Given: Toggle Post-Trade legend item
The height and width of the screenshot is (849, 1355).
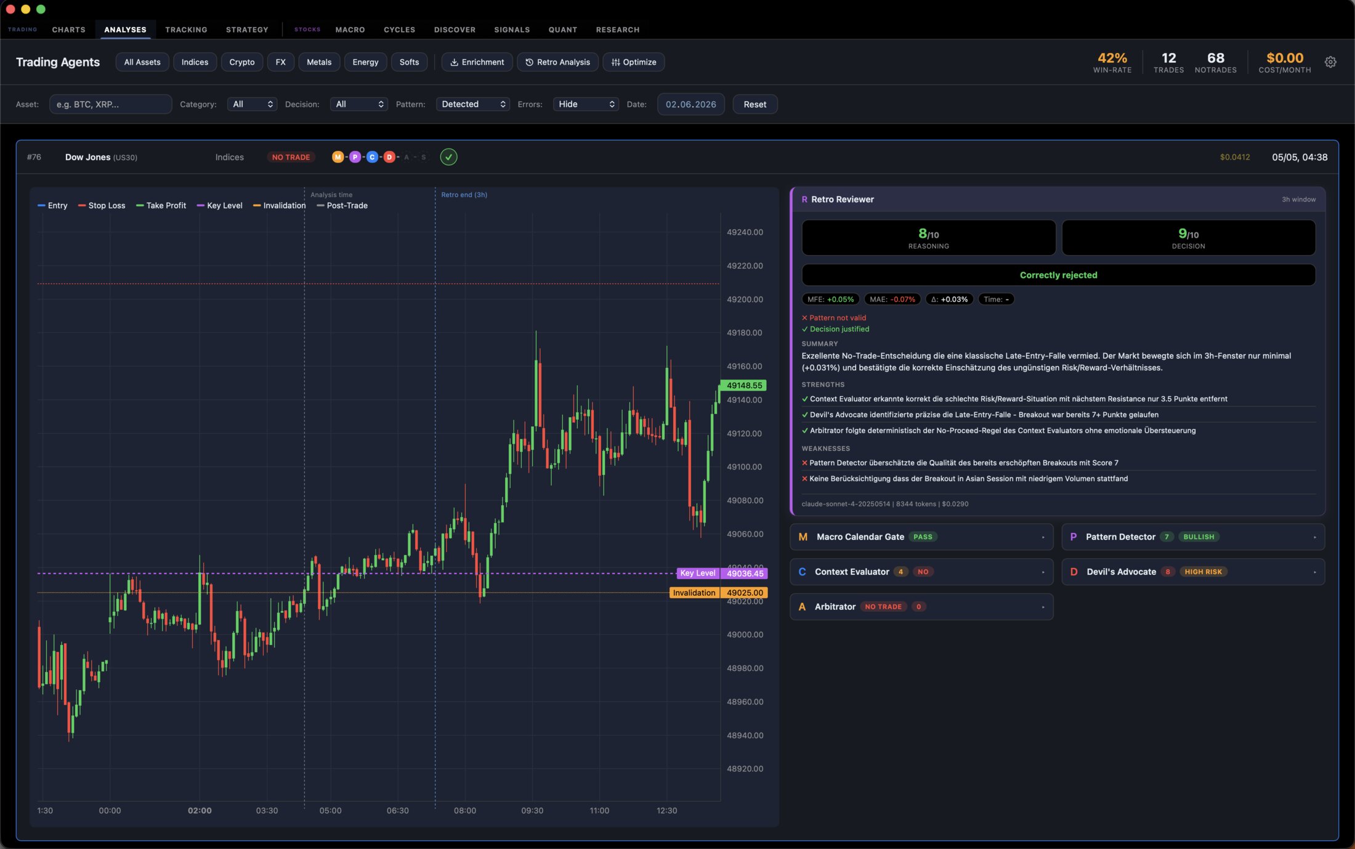Looking at the screenshot, I should (x=342, y=206).
